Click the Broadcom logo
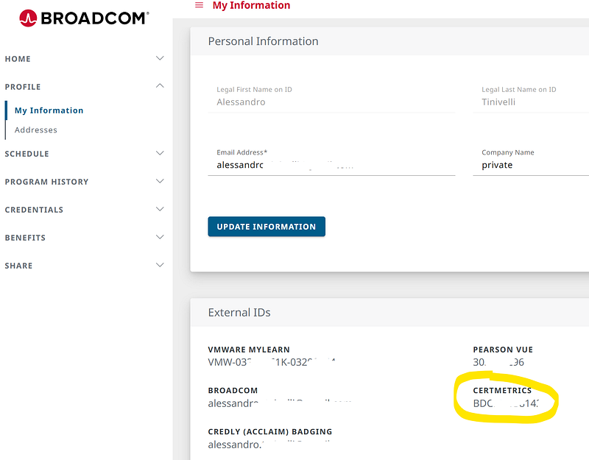This screenshot has width=589, height=460. (83, 18)
